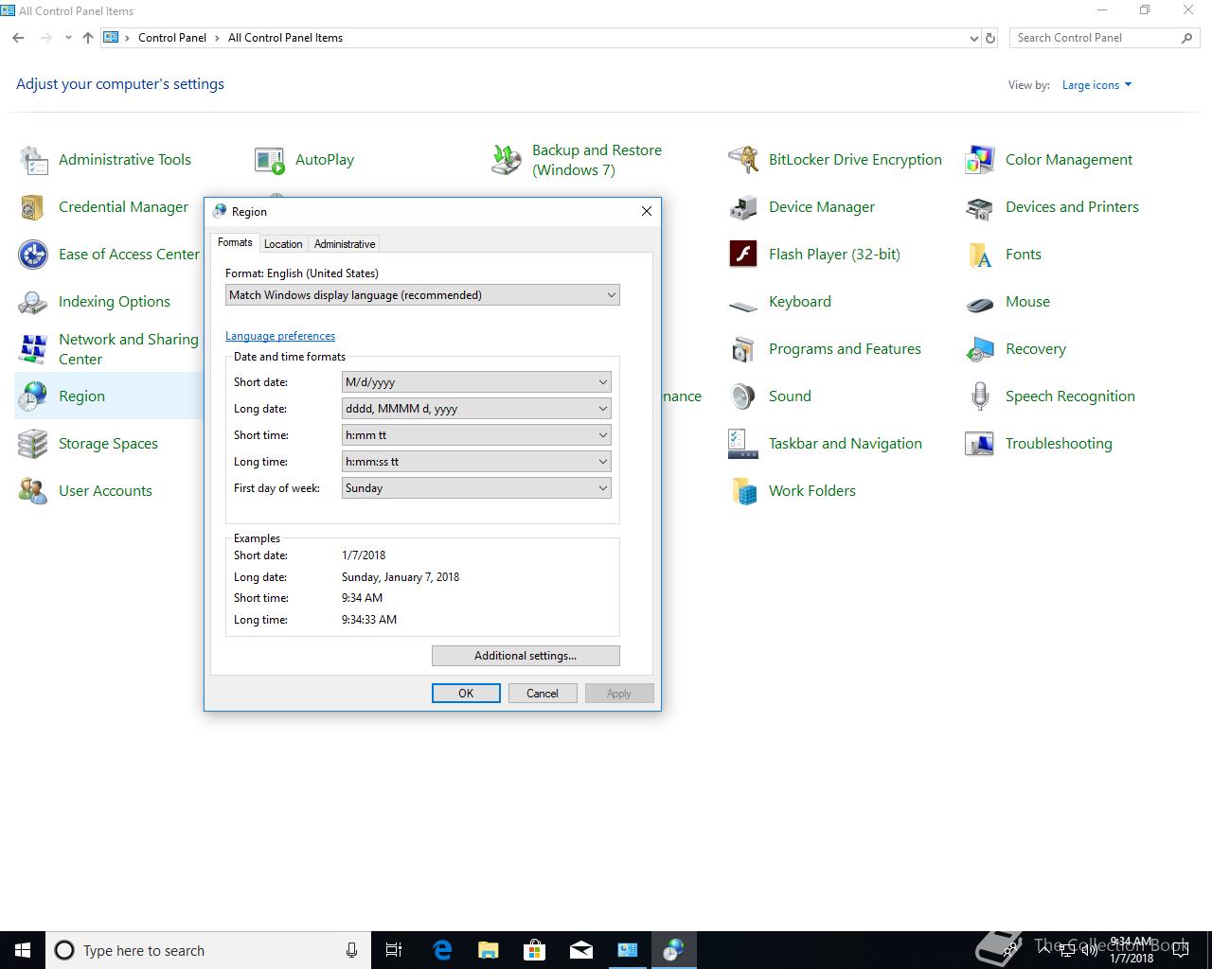Image resolution: width=1212 pixels, height=969 pixels.
Task: Click OK in Region dialog
Action: 466,694
